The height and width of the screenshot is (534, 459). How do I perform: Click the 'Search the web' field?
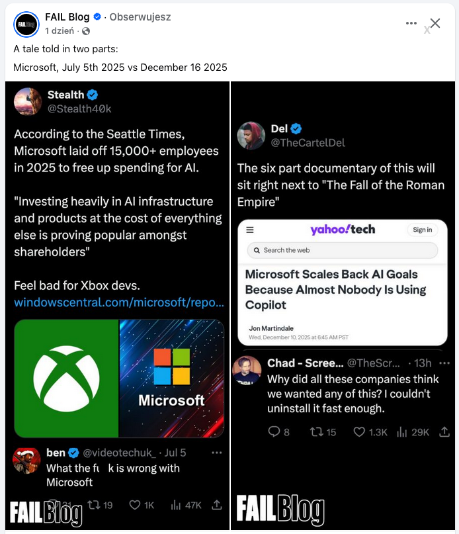point(342,250)
